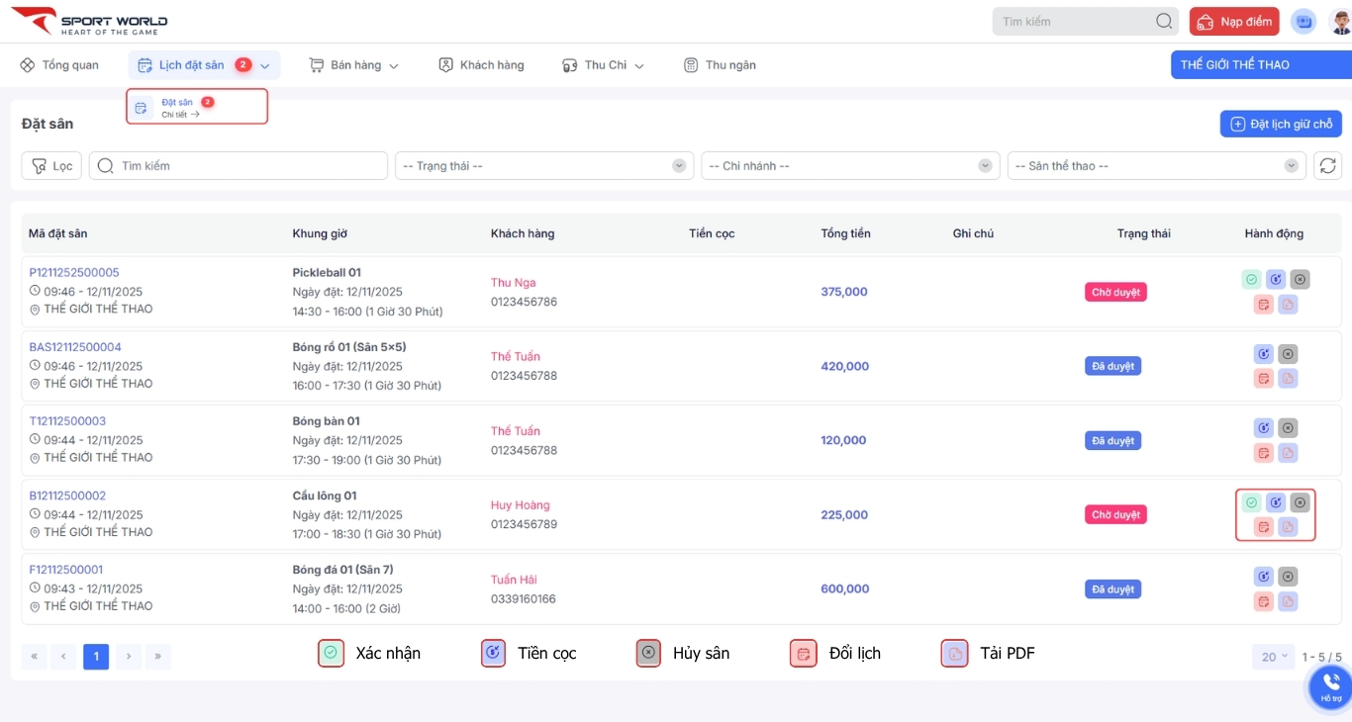
Task: Click deposit icon for Bóng rổ 01 booking
Action: (x=1263, y=354)
